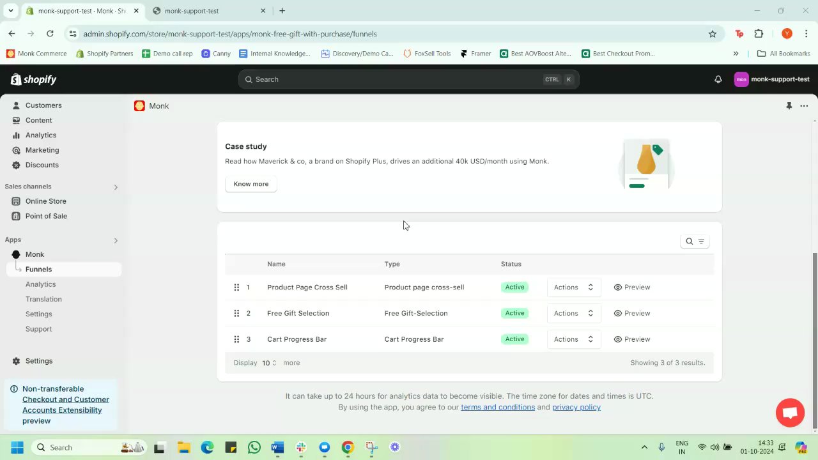Image resolution: width=818 pixels, height=460 pixels.
Task: Open Chrome tab search dropdown
Action: pos(10,11)
